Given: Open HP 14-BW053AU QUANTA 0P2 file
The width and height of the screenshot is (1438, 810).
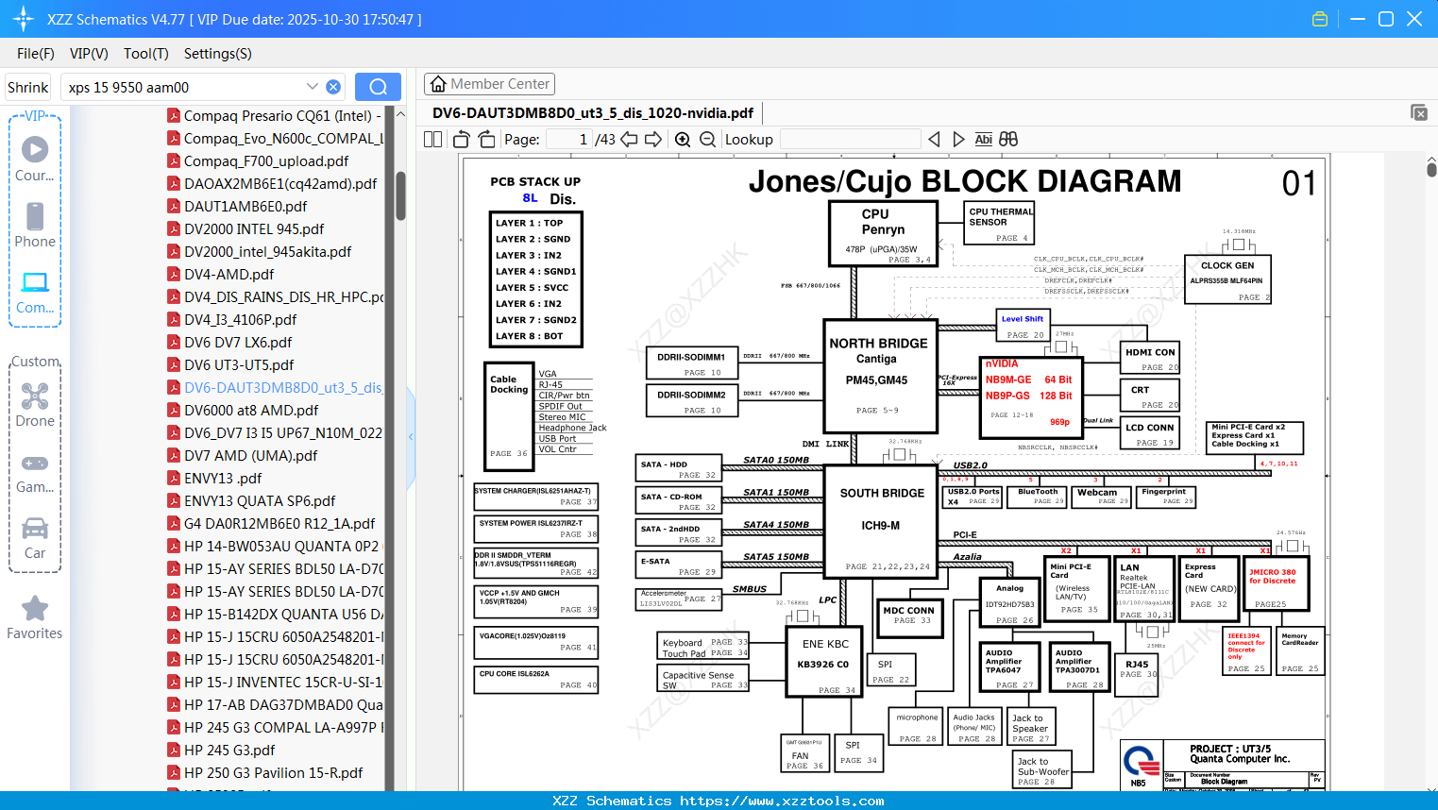Looking at the screenshot, I should 274,546.
